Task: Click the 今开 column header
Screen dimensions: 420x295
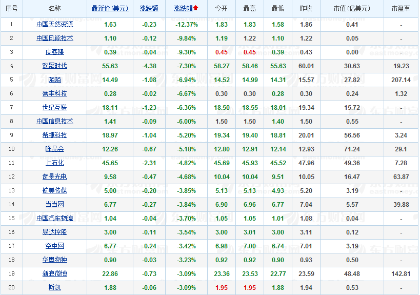Action: (x=222, y=9)
